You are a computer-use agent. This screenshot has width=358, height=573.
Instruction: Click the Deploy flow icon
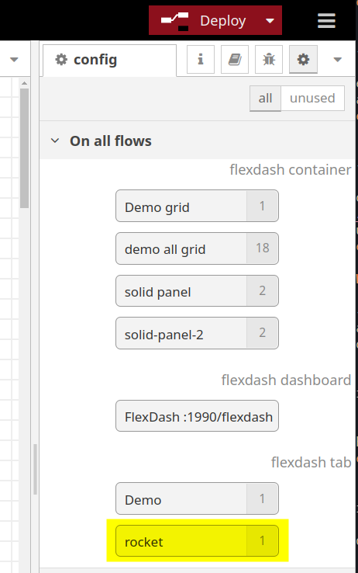[x=175, y=21]
